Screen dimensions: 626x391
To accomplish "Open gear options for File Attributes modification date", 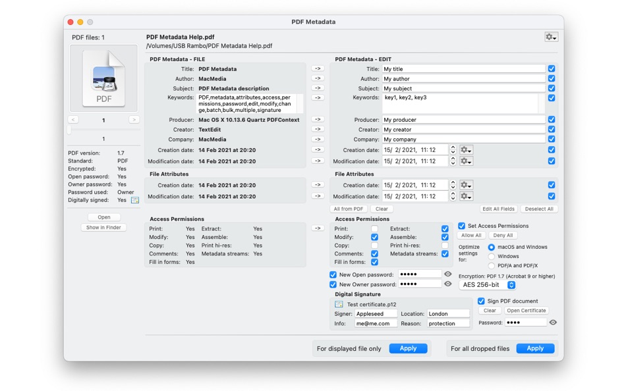I will click(x=465, y=196).
